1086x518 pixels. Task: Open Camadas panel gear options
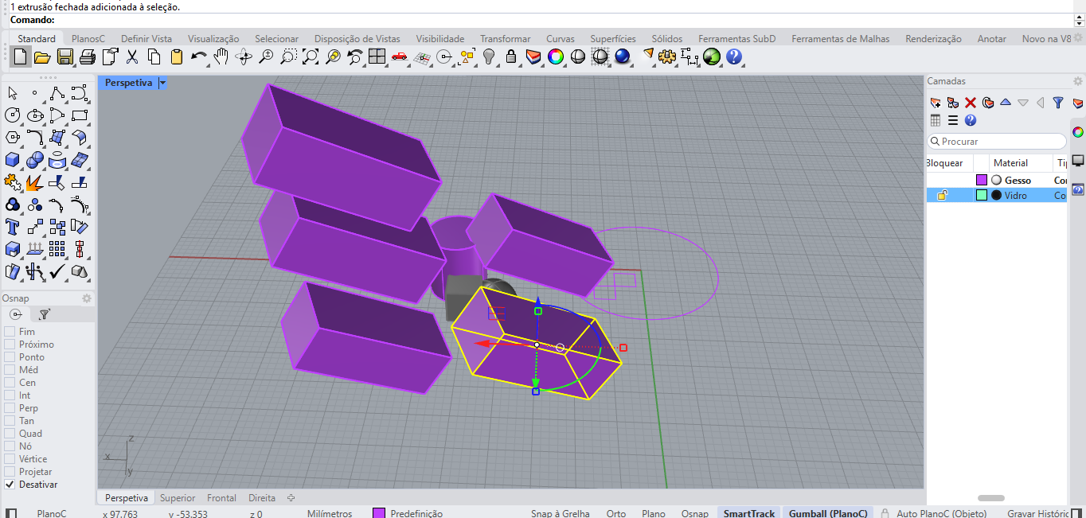tap(1078, 81)
